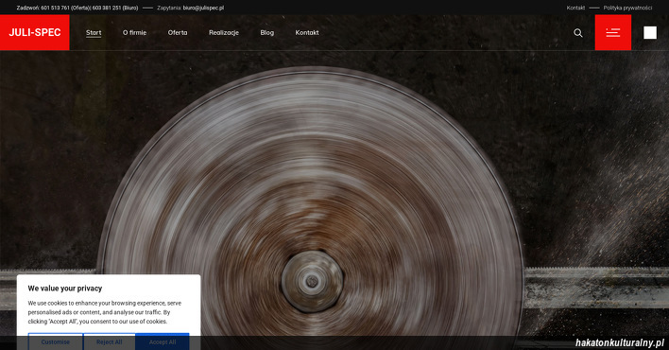The width and height of the screenshot is (669, 350).
Task: Click the Accept All cookies button
Action: (163, 341)
